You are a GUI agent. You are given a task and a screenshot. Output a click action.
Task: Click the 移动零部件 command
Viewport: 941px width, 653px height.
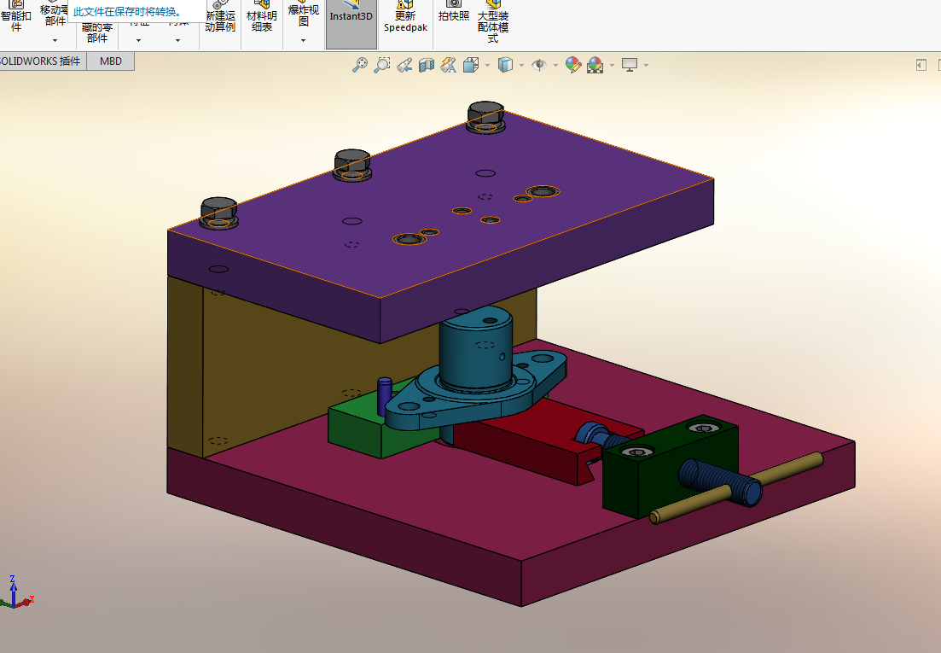55,15
